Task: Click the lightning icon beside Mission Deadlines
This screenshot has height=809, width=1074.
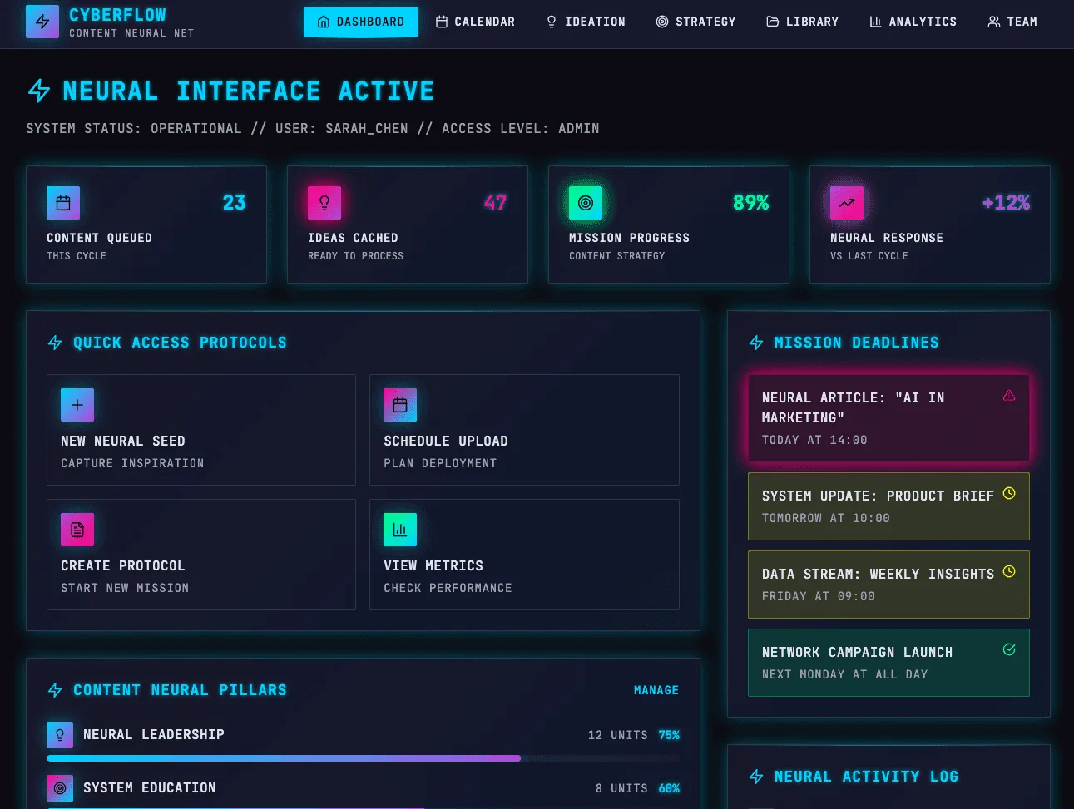Action: (x=756, y=343)
